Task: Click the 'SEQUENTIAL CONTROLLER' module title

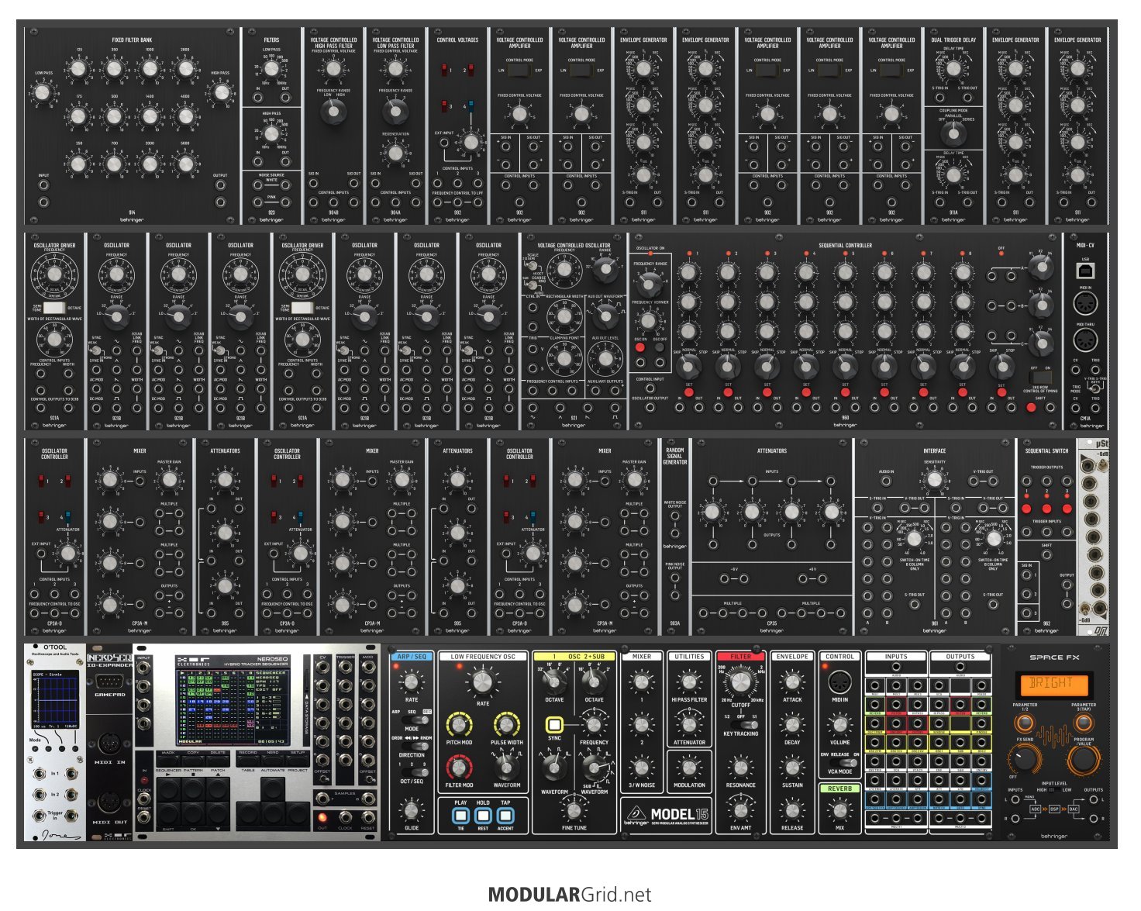Action: click(845, 245)
